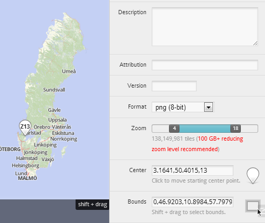
Task: Click inside the Description text area
Action: pos(205,27)
